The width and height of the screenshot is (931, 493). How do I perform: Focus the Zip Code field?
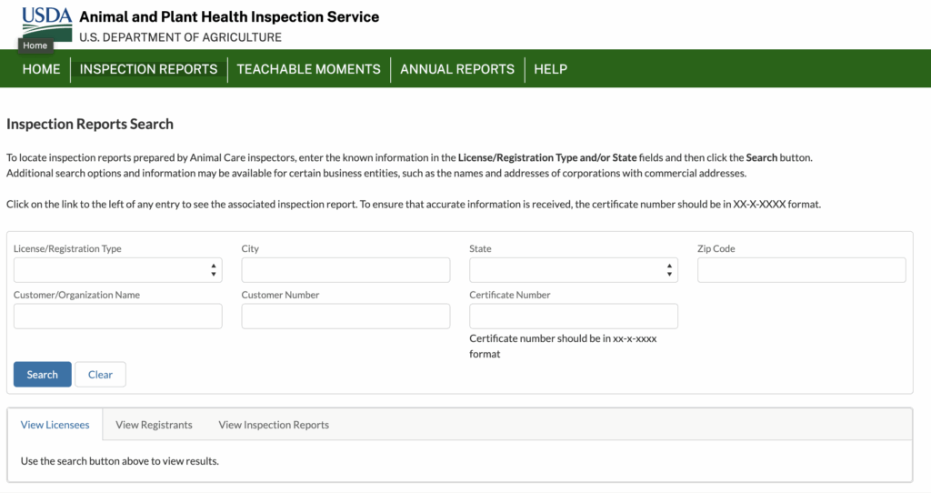point(802,270)
